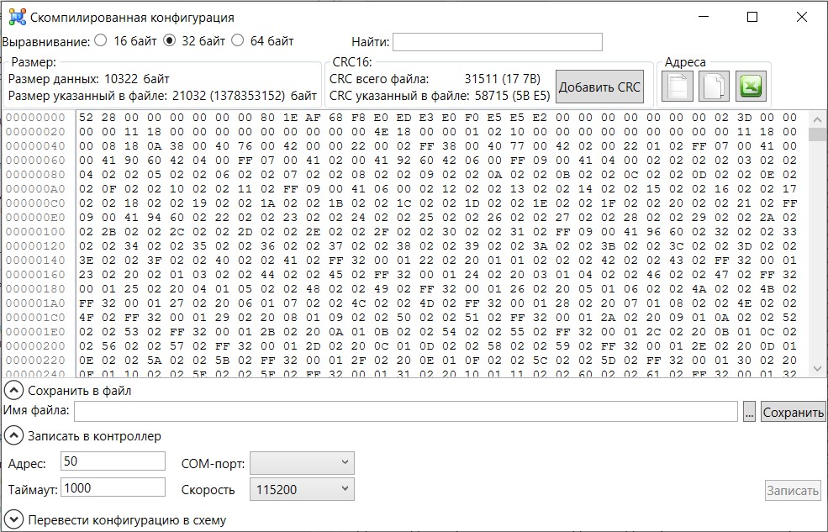Collapse the Записать в контроллер section
The image size is (828, 532).
point(13,435)
